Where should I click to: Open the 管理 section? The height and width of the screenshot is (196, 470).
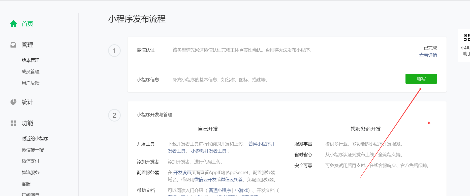pos(27,45)
